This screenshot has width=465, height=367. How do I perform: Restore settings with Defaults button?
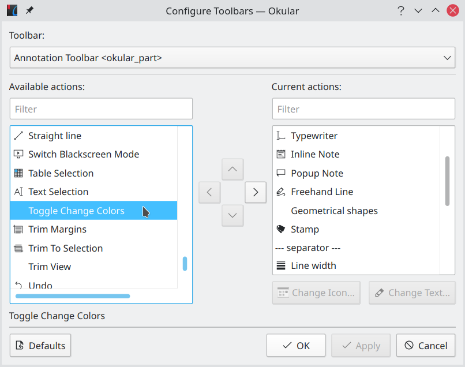(x=40, y=345)
